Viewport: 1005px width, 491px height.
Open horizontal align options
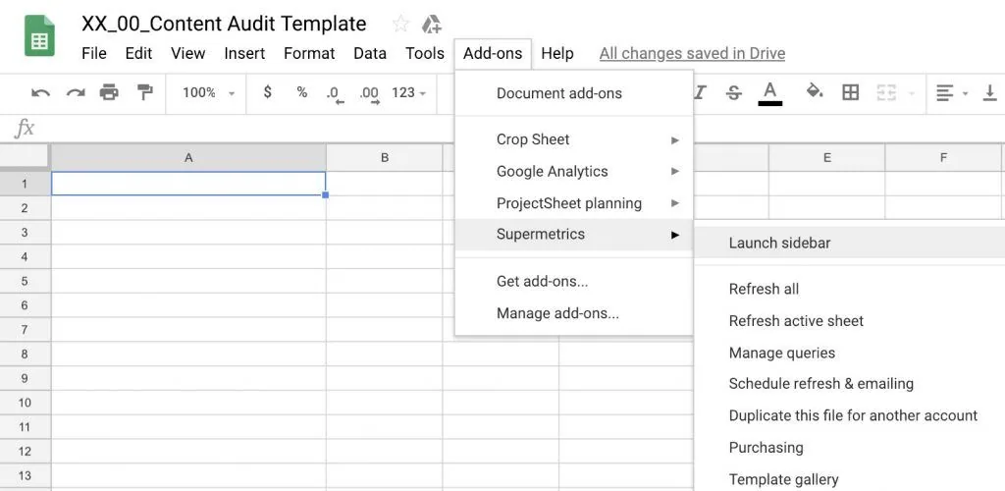pyautogui.click(x=952, y=93)
